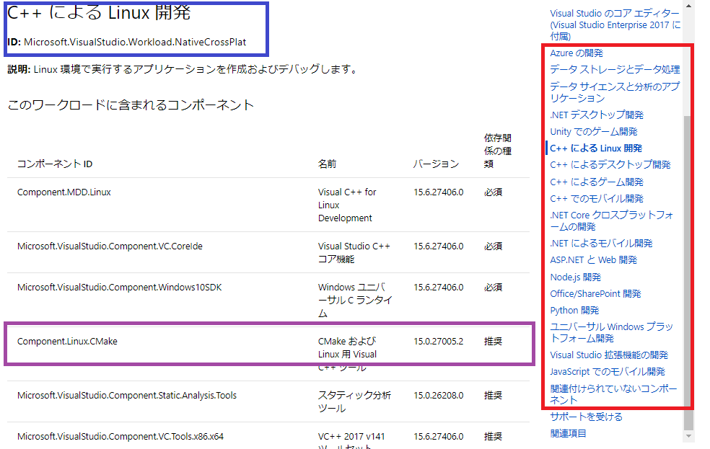Click the scrollbar up arrow
This screenshot has height=449, width=710.
tap(688, 6)
